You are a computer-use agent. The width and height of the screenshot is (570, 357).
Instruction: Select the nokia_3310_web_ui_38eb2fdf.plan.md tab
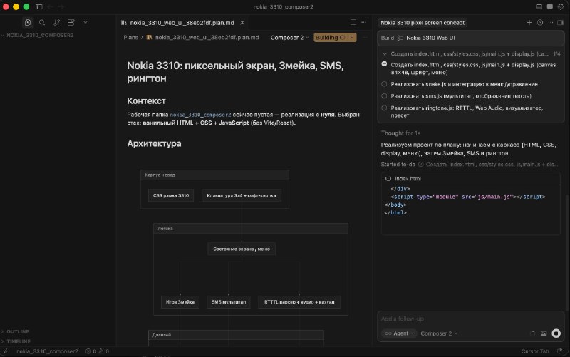click(x=182, y=23)
